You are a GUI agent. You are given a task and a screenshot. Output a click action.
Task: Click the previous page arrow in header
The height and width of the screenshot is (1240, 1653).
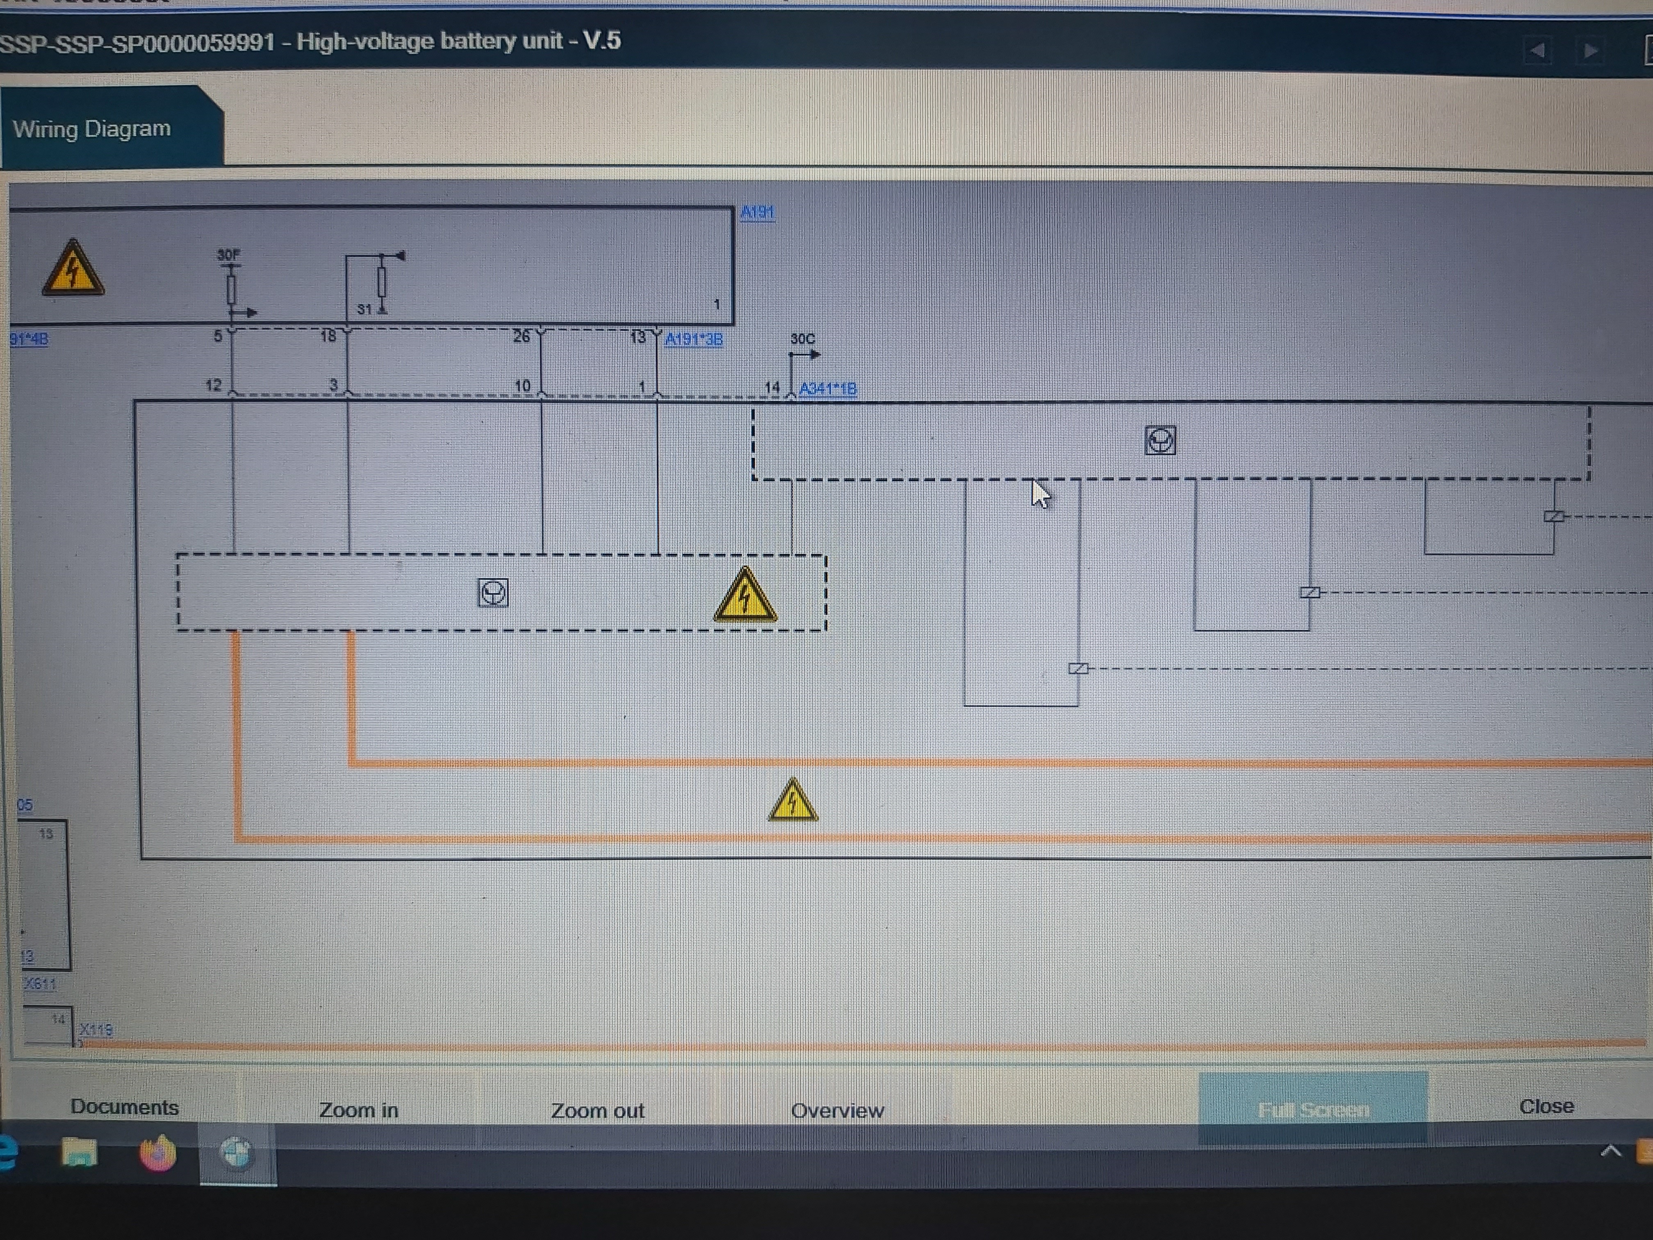point(1537,51)
